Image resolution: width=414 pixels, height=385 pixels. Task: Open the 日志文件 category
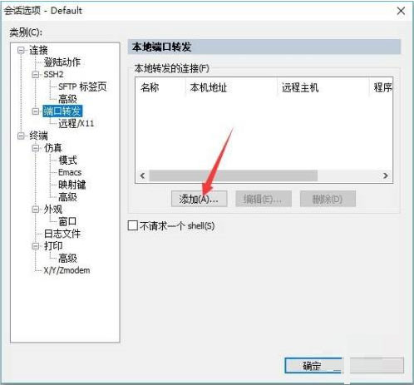(x=62, y=234)
